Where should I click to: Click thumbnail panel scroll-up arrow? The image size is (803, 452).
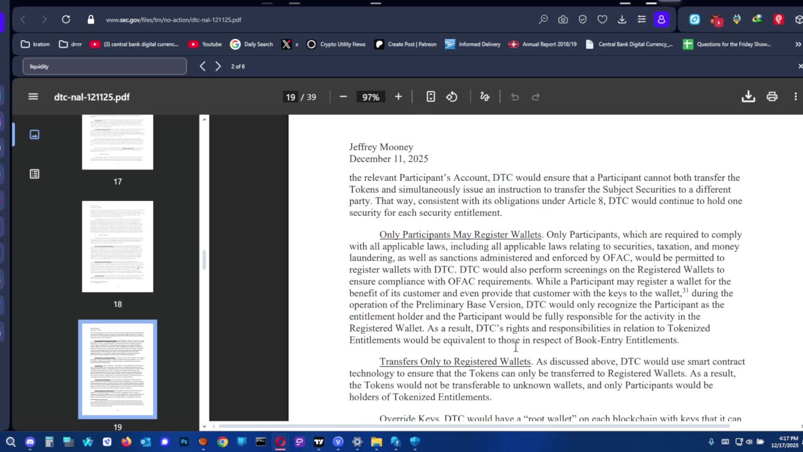(204, 119)
